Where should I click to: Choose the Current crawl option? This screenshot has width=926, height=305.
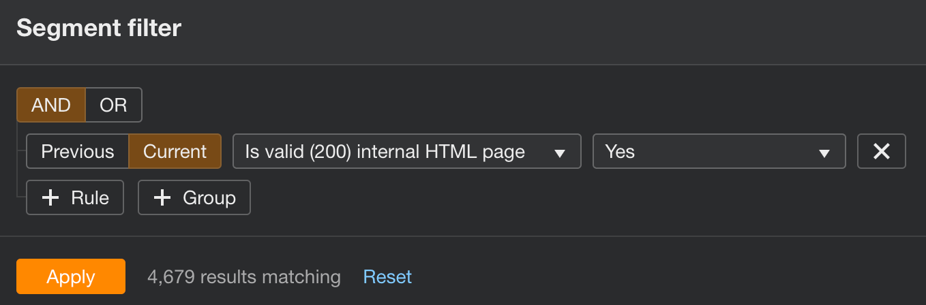click(x=175, y=151)
